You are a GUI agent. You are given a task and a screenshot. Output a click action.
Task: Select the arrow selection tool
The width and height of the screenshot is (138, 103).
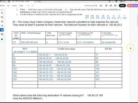pos(2,13)
